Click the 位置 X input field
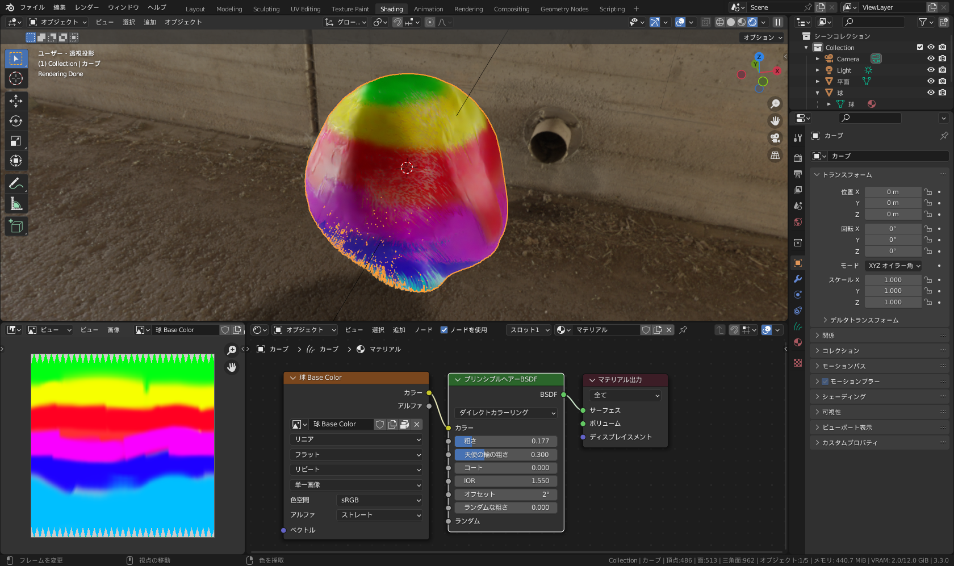The width and height of the screenshot is (954, 566). click(x=892, y=192)
